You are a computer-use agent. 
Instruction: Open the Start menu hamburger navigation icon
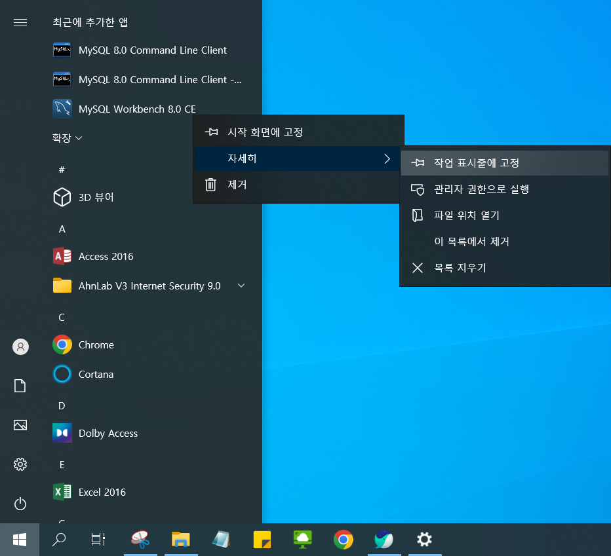click(20, 22)
